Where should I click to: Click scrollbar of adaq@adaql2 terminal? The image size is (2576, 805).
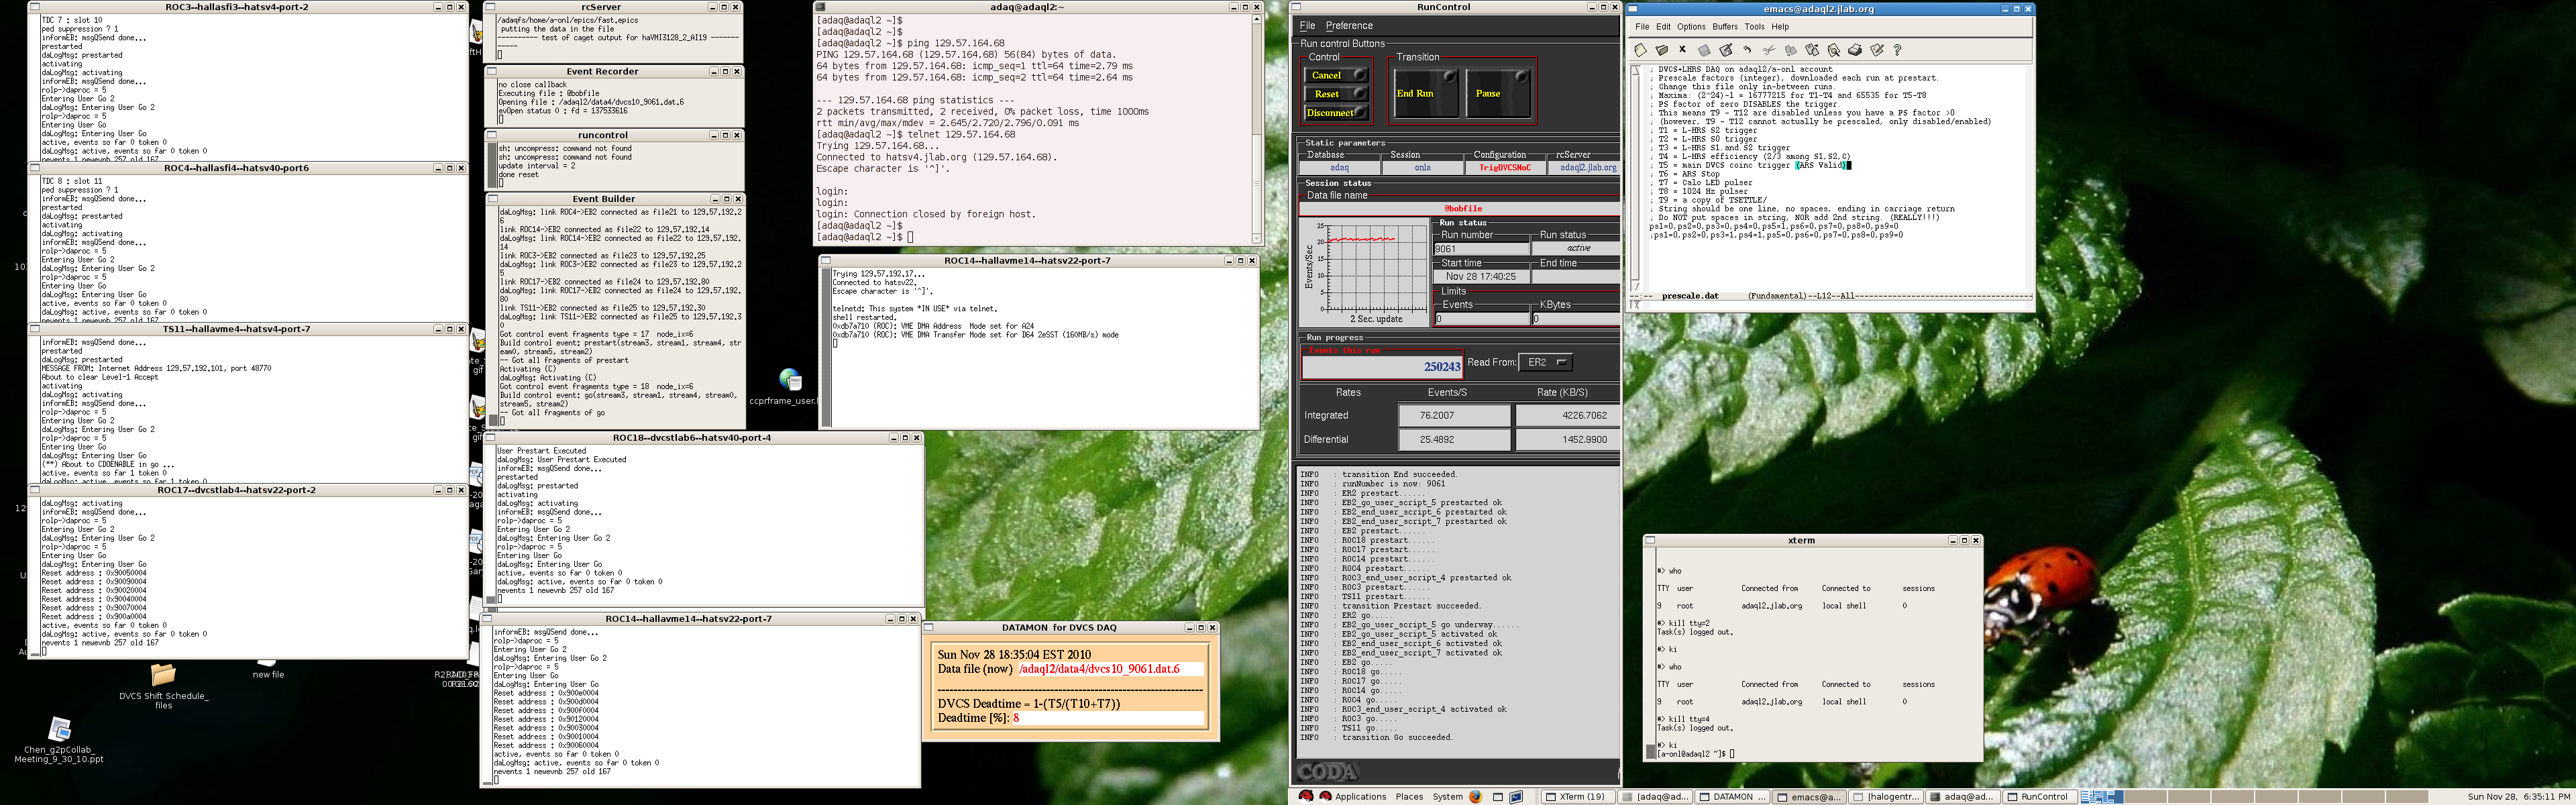tap(1257, 128)
